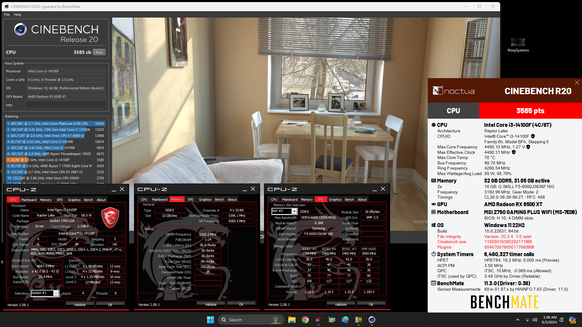Open the Help menu in Cinebench
This screenshot has width=582, height=327.
coord(18,15)
